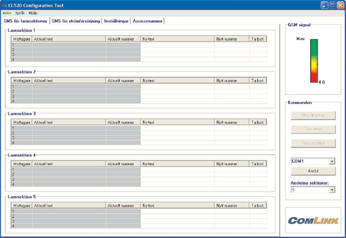The height and width of the screenshot is (238, 346).
Task: Switch to SMS för strömförsörjning tab
Action: tap(75, 21)
